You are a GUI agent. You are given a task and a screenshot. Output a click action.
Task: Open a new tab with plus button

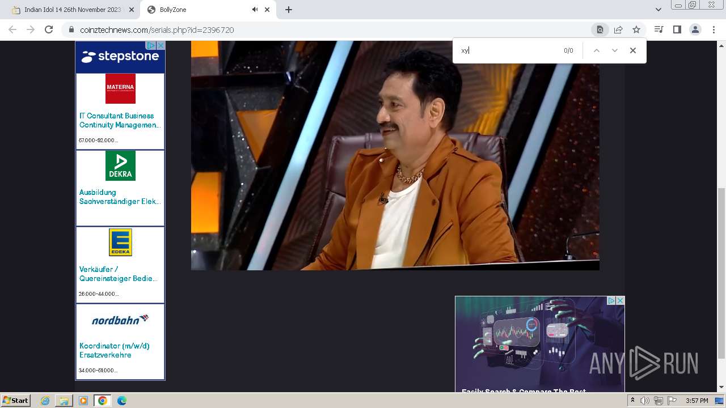(289, 10)
